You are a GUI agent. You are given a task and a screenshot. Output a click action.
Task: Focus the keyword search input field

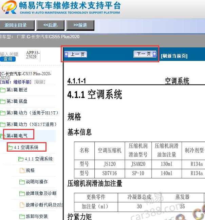tap(9, 54)
